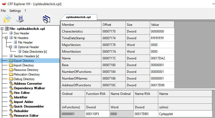215x118 pixels.
Task: Save file using the floppy disk icon
Action: coord(20,19)
